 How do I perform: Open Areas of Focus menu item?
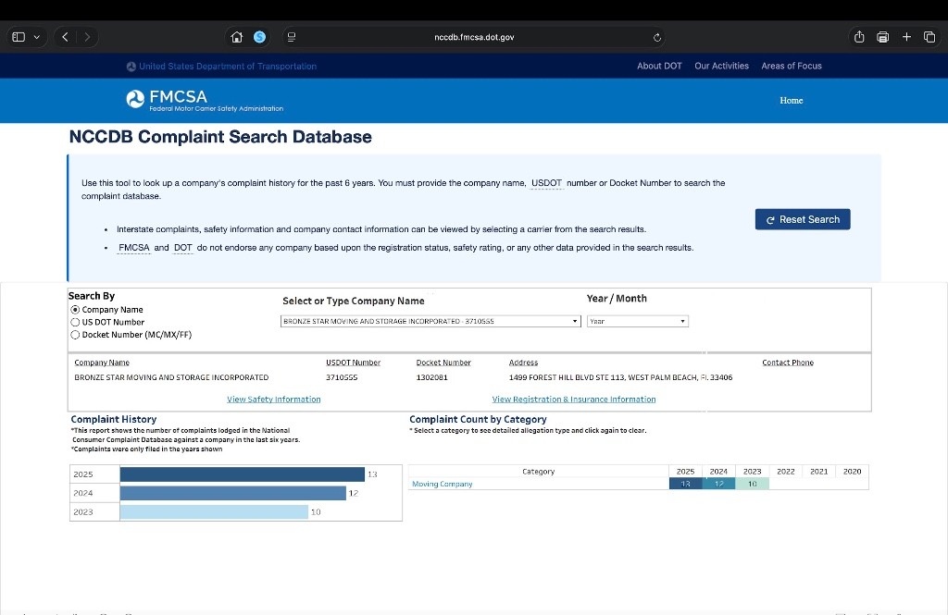pyautogui.click(x=791, y=66)
